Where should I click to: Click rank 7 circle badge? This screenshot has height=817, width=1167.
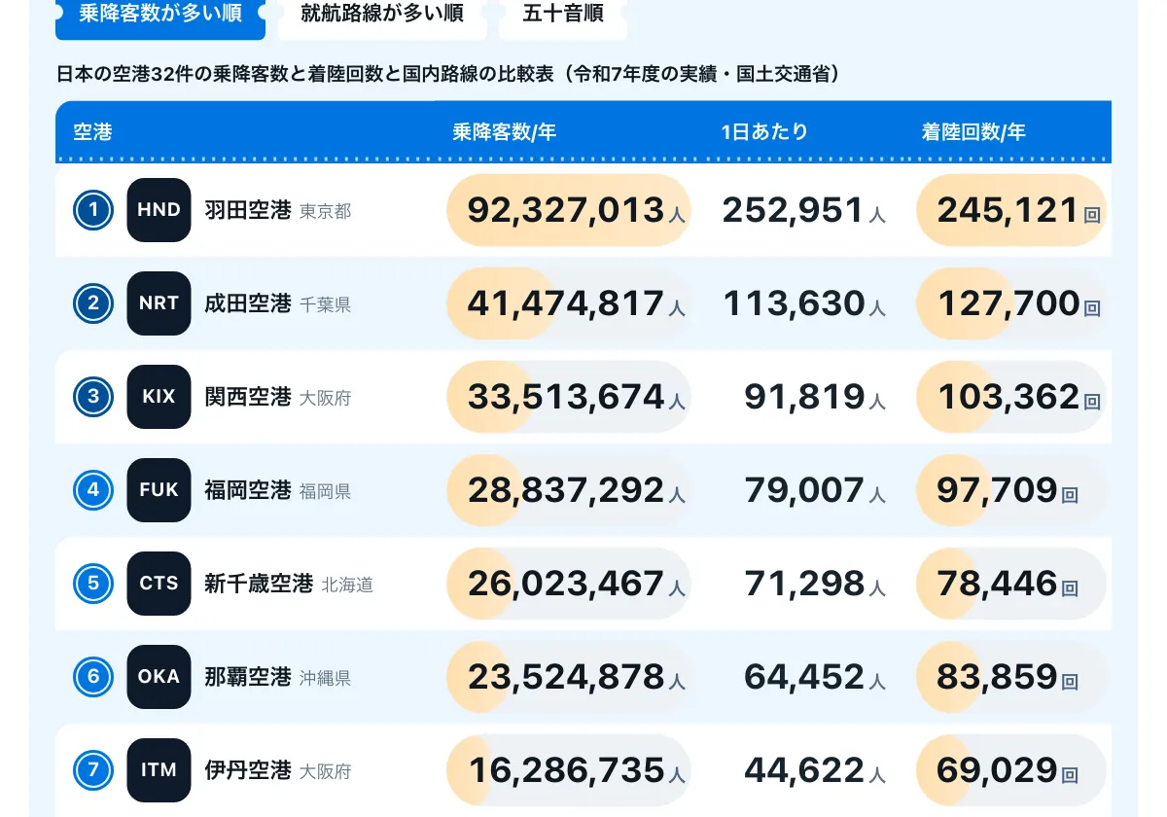93,770
